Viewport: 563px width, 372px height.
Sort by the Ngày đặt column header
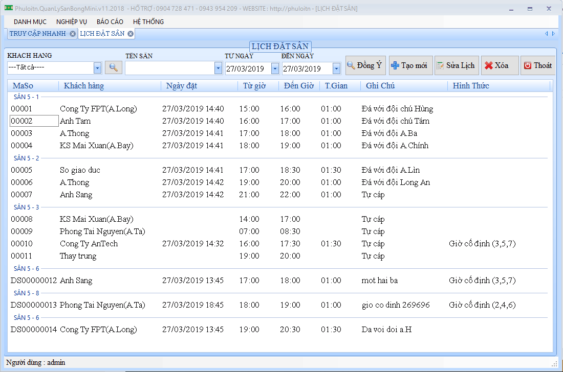coord(199,86)
